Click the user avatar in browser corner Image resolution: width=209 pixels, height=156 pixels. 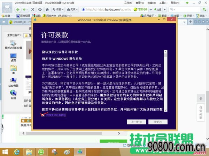coord(7,7)
